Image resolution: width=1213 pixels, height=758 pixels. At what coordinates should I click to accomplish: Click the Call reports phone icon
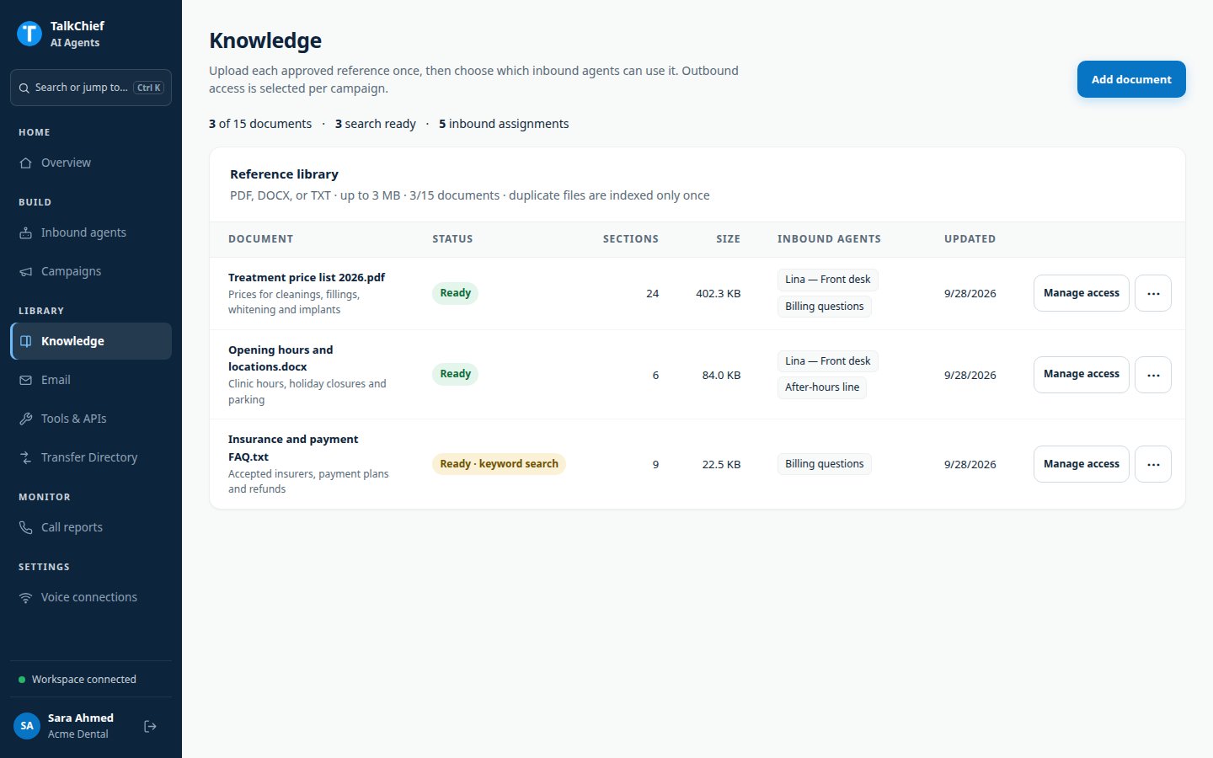point(26,527)
